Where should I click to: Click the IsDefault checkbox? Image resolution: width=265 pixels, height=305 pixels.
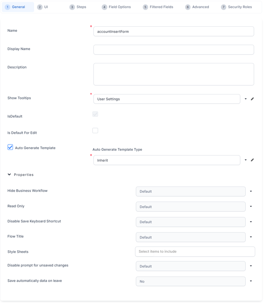pyautogui.click(x=95, y=114)
